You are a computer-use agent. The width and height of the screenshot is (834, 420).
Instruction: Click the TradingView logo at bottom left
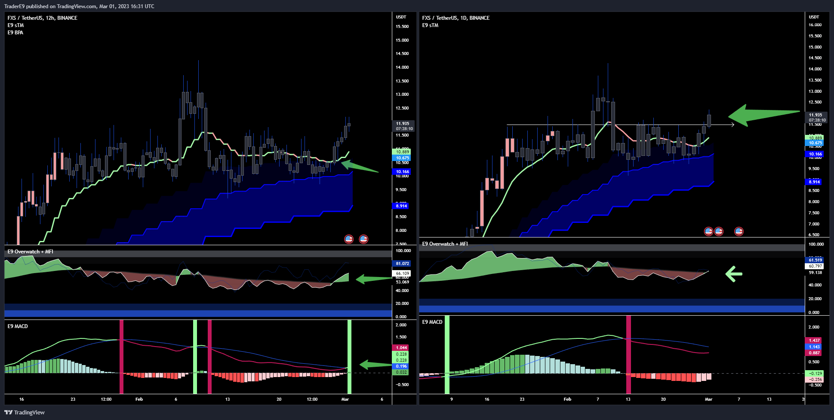coord(25,412)
